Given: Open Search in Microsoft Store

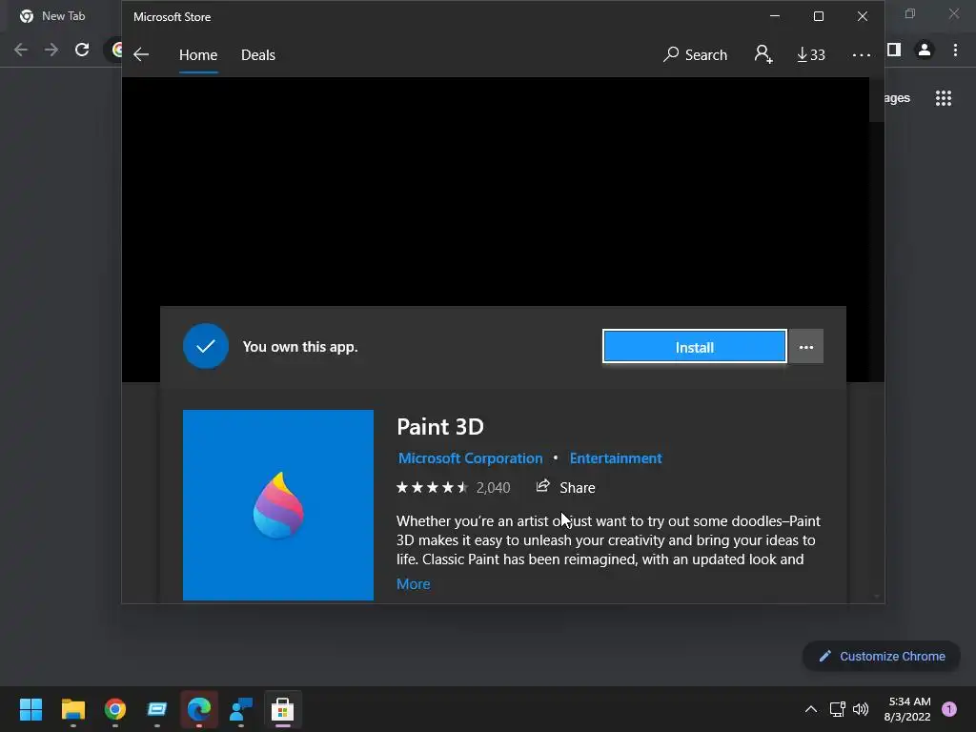Looking at the screenshot, I should 695,54.
